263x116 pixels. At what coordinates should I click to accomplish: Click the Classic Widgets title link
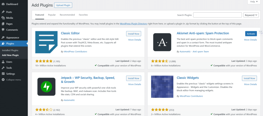188,78
